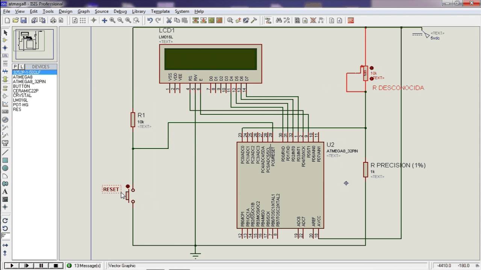Viewport: 481px width, 270px height.
Task: Flip the part along the X axis
Action: [5, 245]
